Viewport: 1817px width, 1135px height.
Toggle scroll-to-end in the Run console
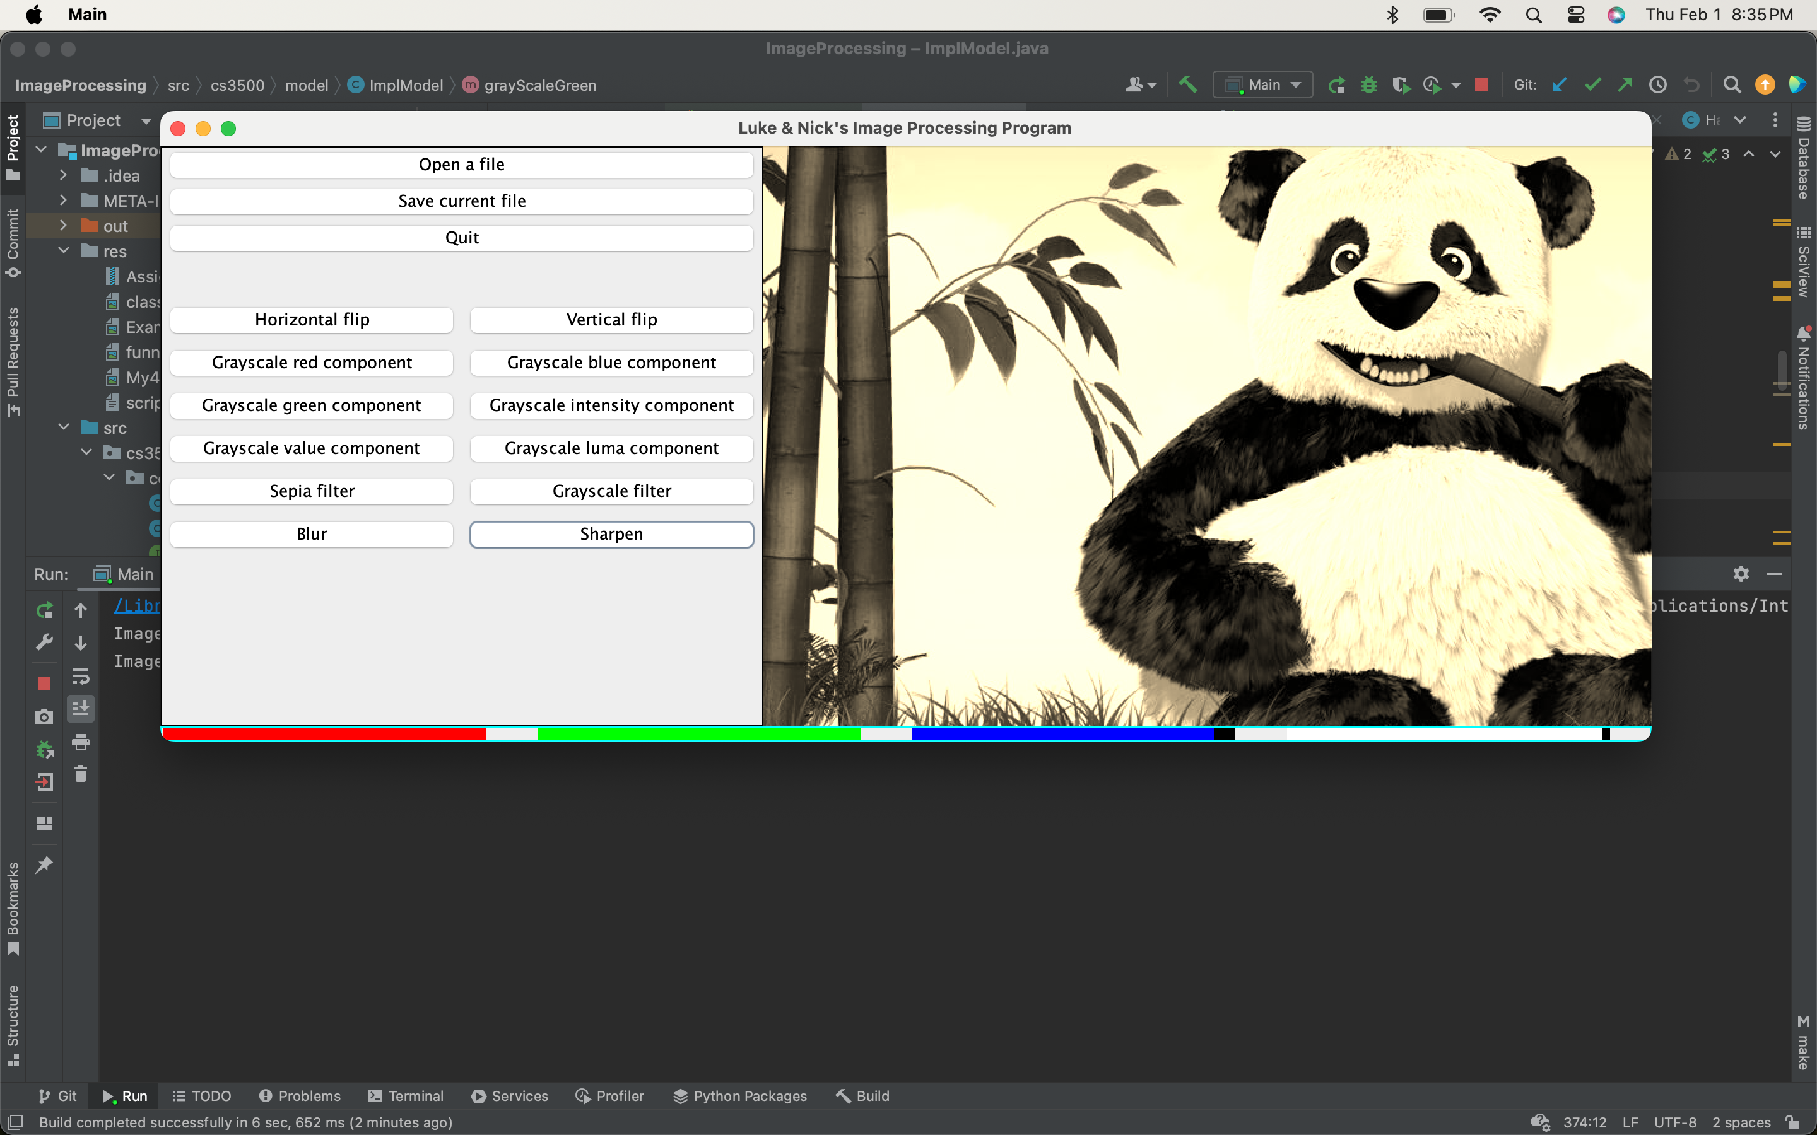point(80,706)
